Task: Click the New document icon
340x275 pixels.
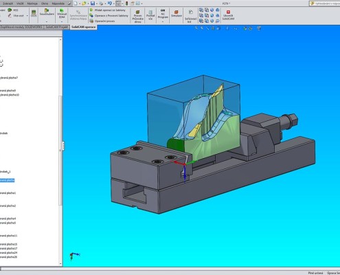Action: pyautogui.click(x=76, y=3)
